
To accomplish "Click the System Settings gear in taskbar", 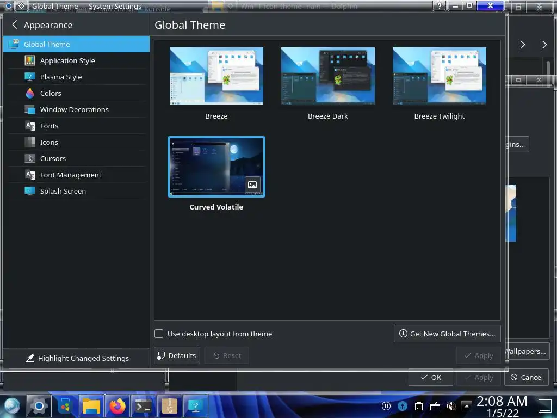I will click(x=39, y=406).
